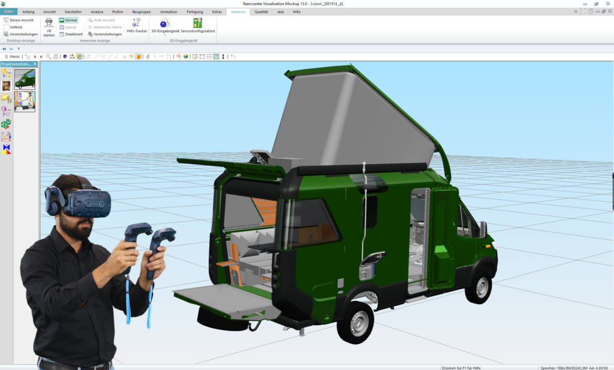Expand the 3D-Eingabegerät dropdown arrow
The image size is (614, 370).
click(x=165, y=35)
